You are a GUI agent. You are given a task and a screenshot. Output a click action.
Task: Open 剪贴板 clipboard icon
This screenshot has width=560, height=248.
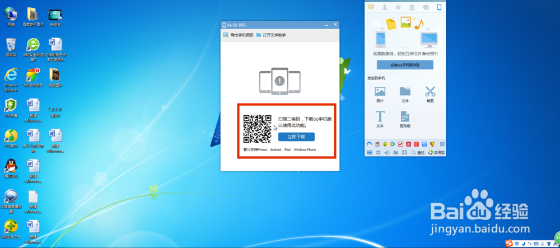405,120
